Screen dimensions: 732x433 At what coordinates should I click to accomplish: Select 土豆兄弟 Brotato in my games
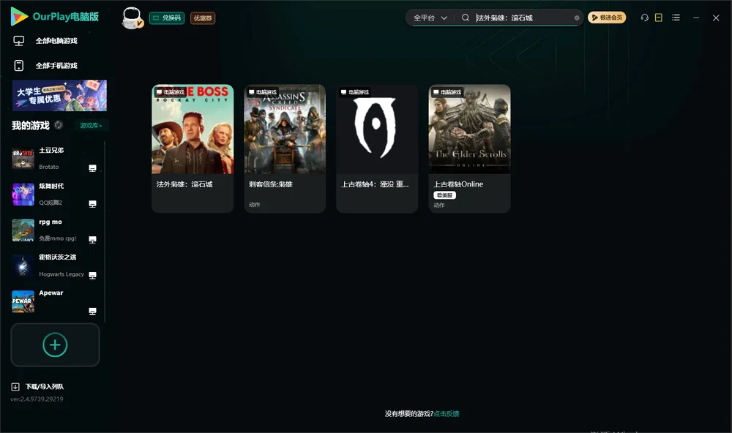[55, 159]
